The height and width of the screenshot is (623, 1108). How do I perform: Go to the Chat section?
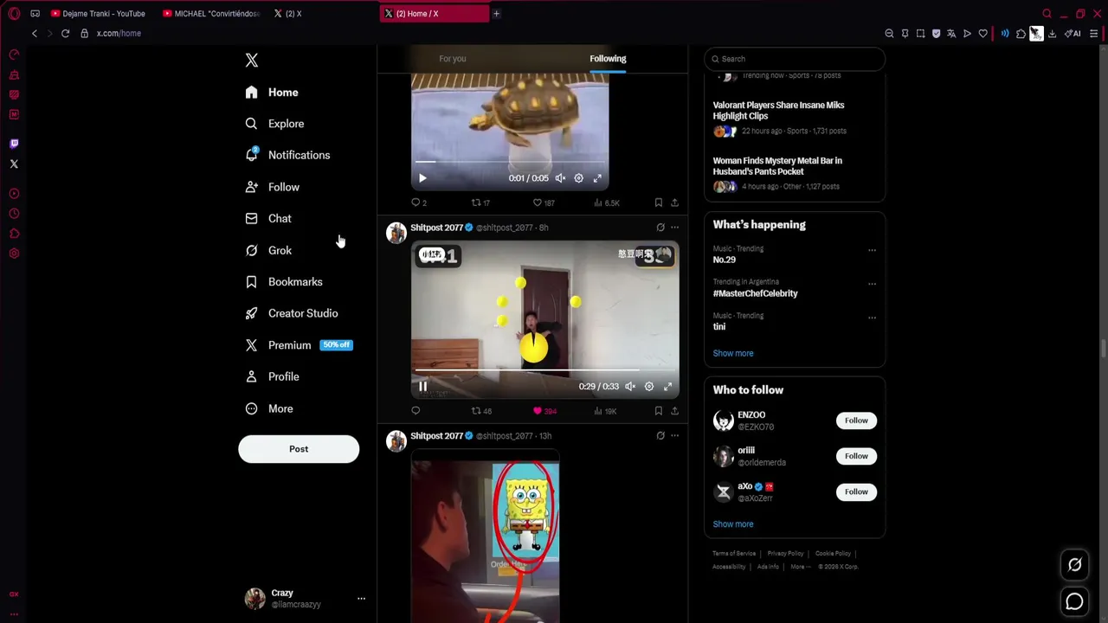pyautogui.click(x=268, y=218)
